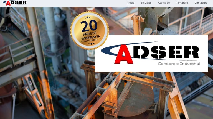Go to the Servicios page
The width and height of the screenshot is (213, 119).
[146, 3]
